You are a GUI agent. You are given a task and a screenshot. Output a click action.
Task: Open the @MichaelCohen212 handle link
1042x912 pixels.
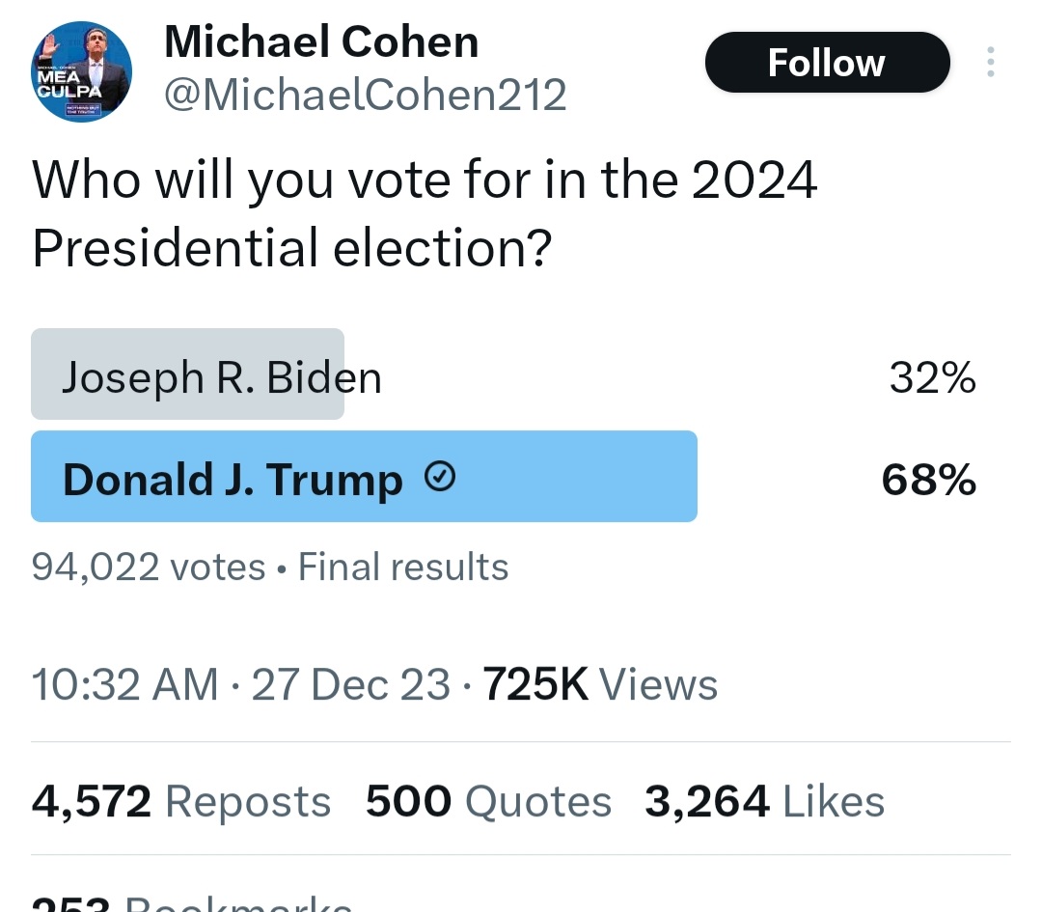pos(366,95)
